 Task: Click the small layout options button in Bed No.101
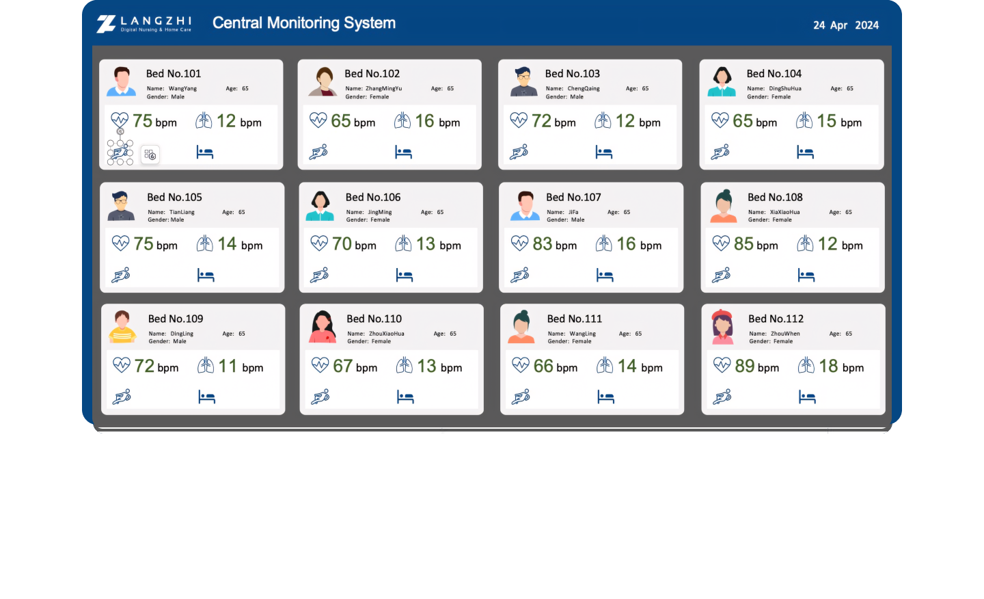coord(150,155)
